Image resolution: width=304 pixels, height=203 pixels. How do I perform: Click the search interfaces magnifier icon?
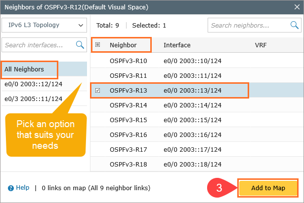click(x=80, y=45)
